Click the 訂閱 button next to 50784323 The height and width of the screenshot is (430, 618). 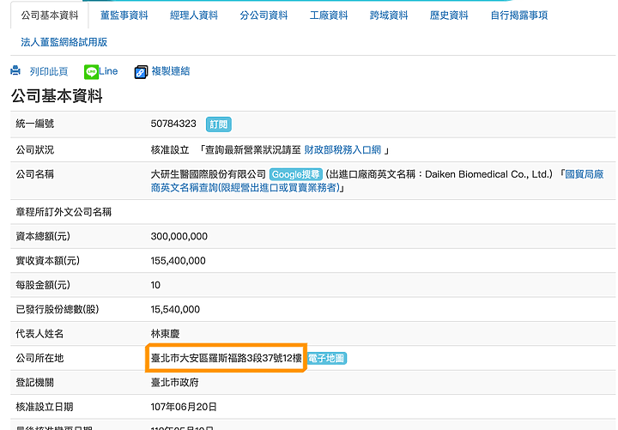218,124
